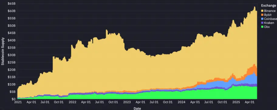Select the 2024 tick on date axis

click(182, 102)
